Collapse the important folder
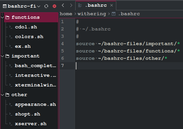Image resolution: width=183 pixels, height=129 pixels. point(2,56)
